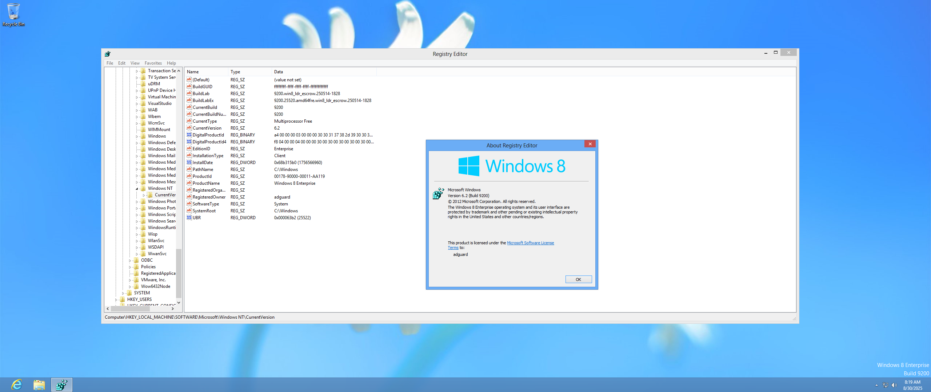Viewport: 931px width, 392px height.
Task: Open the Help menu
Action: click(x=171, y=63)
